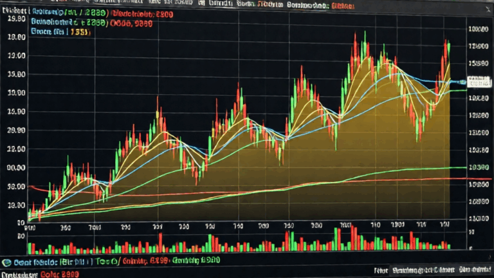Select the middle highlighted tab at bottom right

point(423,270)
